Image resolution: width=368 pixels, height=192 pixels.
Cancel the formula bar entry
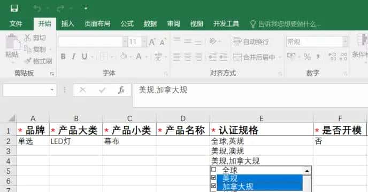[82, 90]
